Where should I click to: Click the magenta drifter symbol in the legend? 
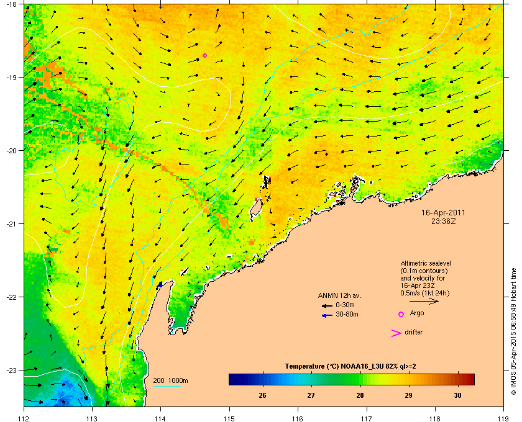[396, 333]
